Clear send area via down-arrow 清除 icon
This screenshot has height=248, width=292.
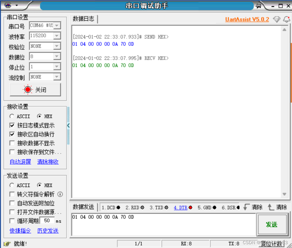[253, 207]
